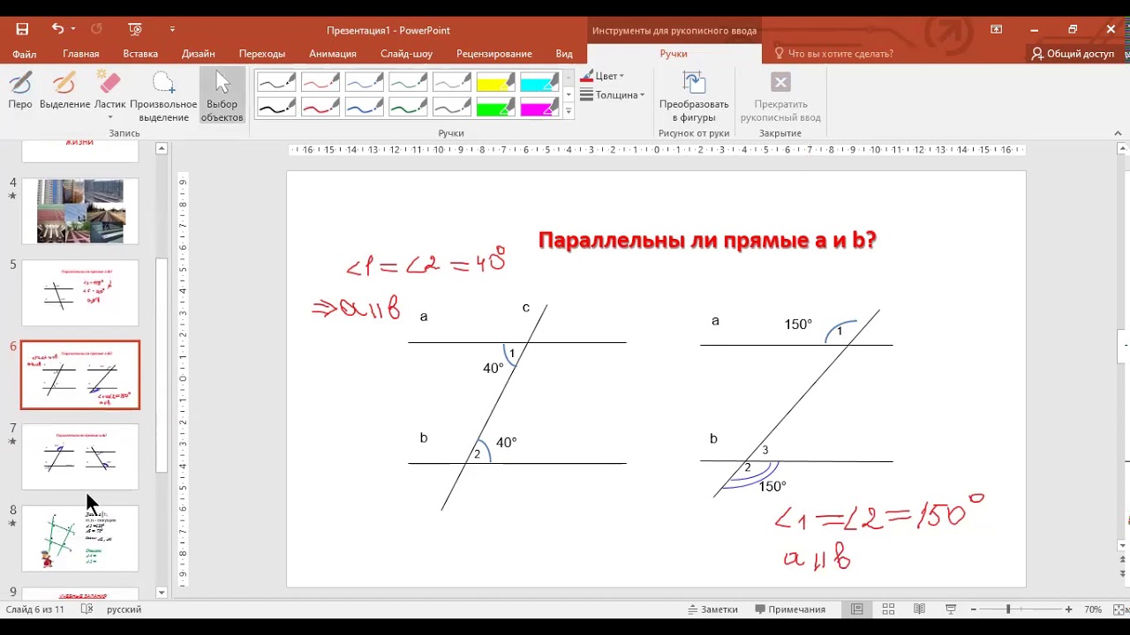Activate Произвольное выделение lasso tool
This screenshot has width=1130, height=635.
[x=163, y=96]
